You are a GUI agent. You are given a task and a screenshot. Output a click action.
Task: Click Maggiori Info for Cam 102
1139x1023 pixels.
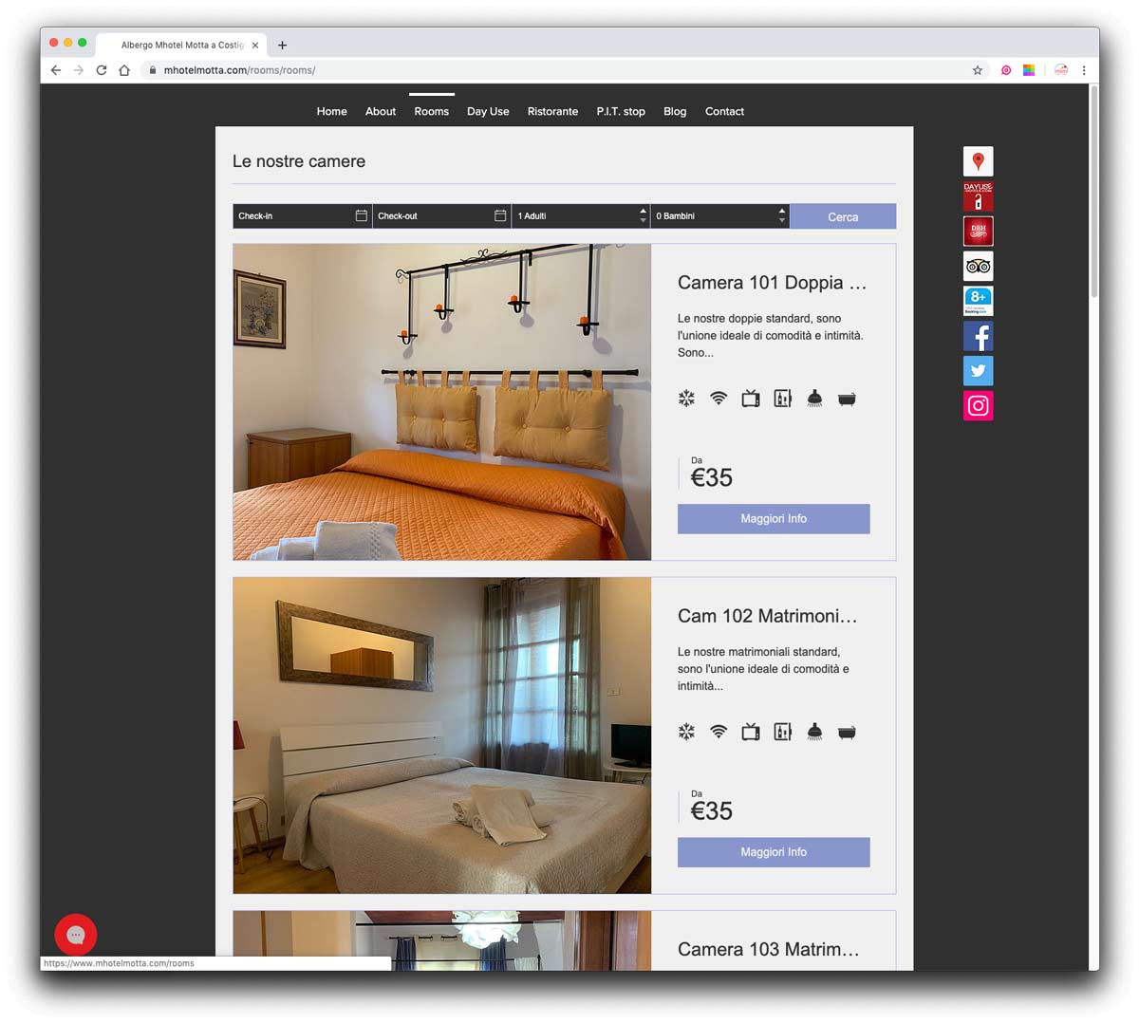click(x=774, y=851)
